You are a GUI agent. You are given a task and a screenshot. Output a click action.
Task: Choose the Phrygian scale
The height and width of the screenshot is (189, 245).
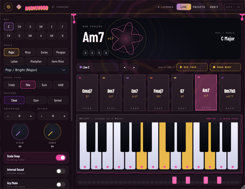61,52
